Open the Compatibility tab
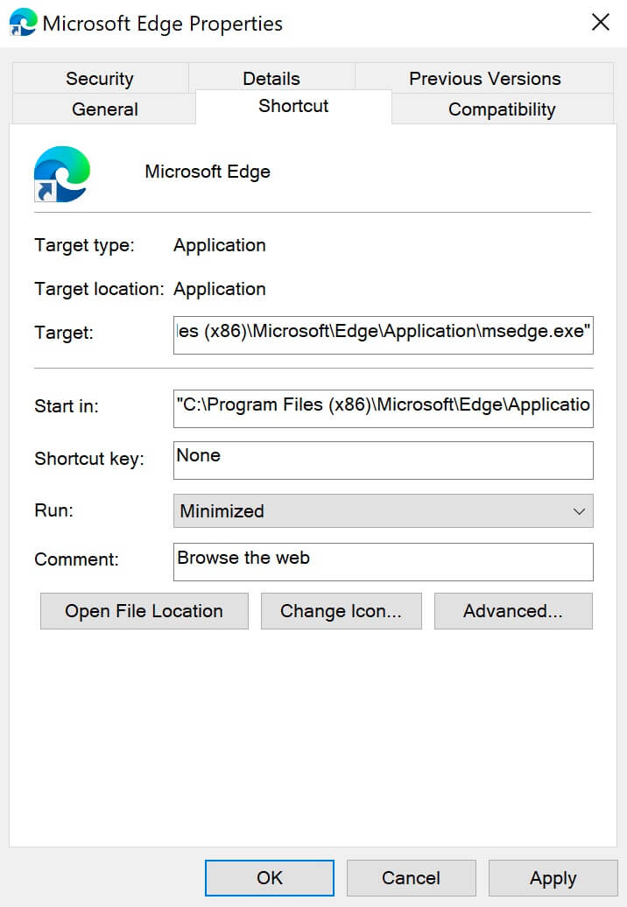 [502, 109]
